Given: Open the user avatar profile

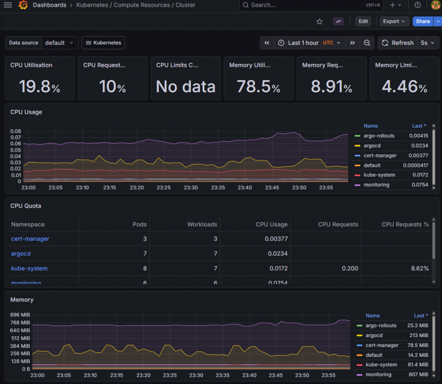Looking at the screenshot, I should [x=436, y=5].
